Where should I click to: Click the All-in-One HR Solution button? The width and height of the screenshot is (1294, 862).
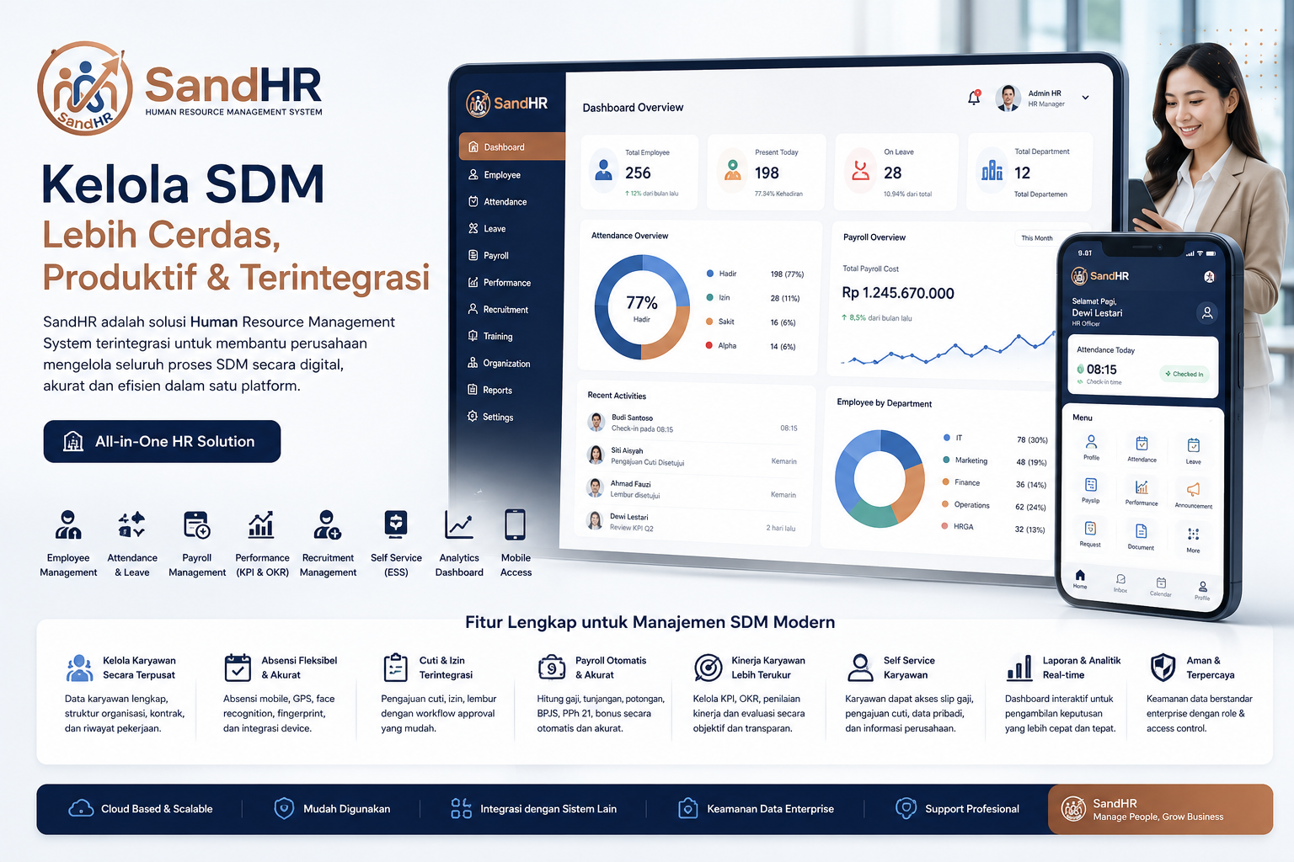click(x=162, y=441)
